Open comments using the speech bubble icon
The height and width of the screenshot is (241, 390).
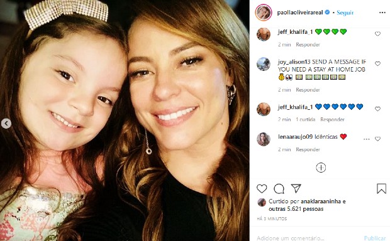[279, 189]
